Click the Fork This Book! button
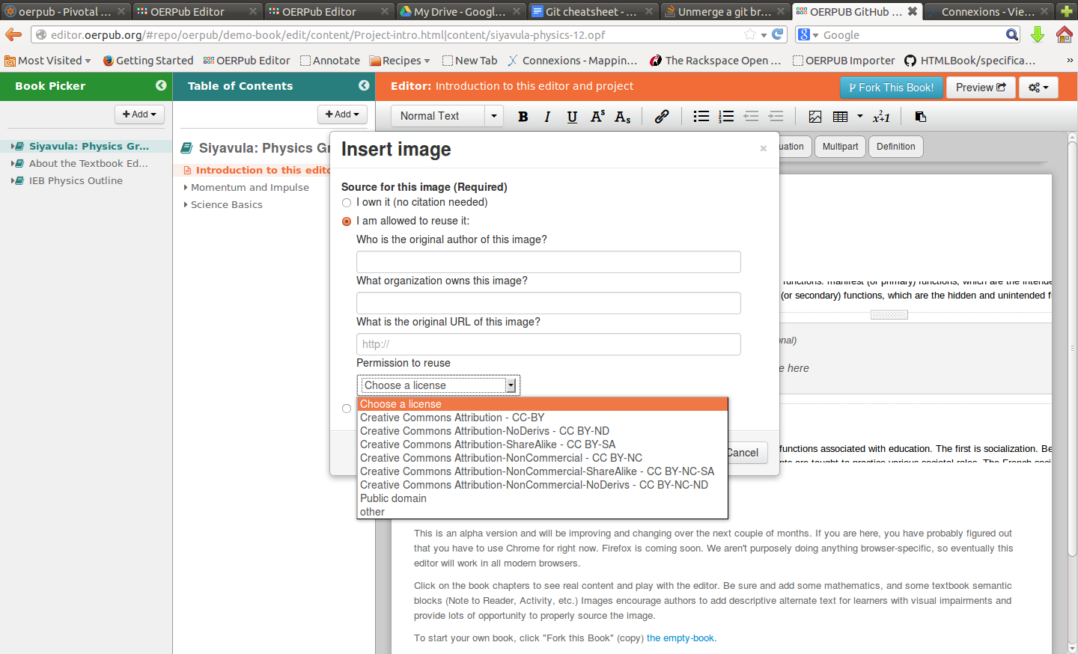The width and height of the screenshot is (1078, 654). tap(891, 88)
